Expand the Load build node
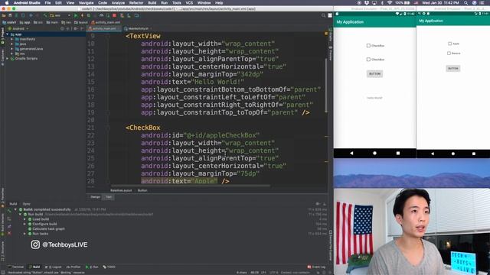 click(x=24, y=219)
